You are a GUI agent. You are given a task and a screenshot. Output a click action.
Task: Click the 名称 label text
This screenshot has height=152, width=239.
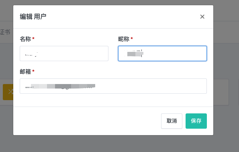(x=25, y=39)
